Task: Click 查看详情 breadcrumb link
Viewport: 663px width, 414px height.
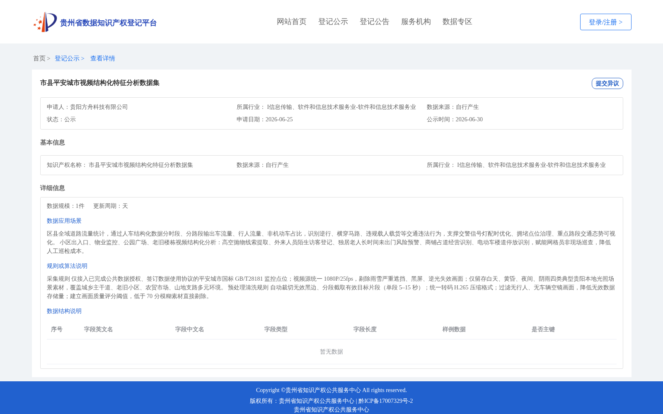Action: pyautogui.click(x=103, y=58)
